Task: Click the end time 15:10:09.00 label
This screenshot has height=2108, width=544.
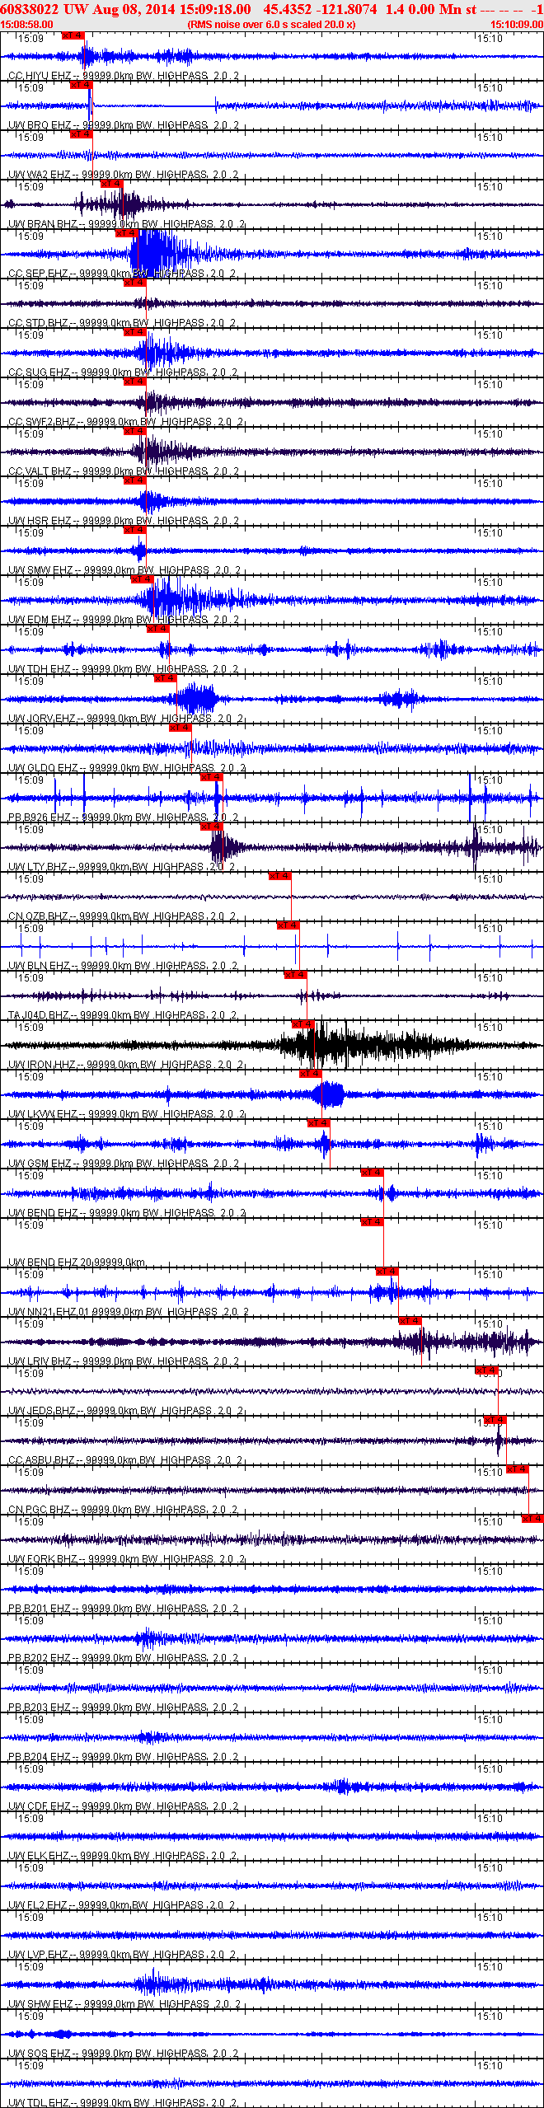Action: [x=517, y=25]
